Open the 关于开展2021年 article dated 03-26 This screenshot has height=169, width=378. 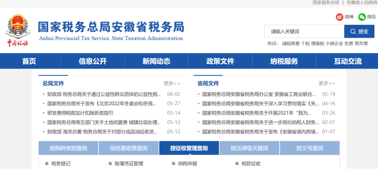pos(257,113)
